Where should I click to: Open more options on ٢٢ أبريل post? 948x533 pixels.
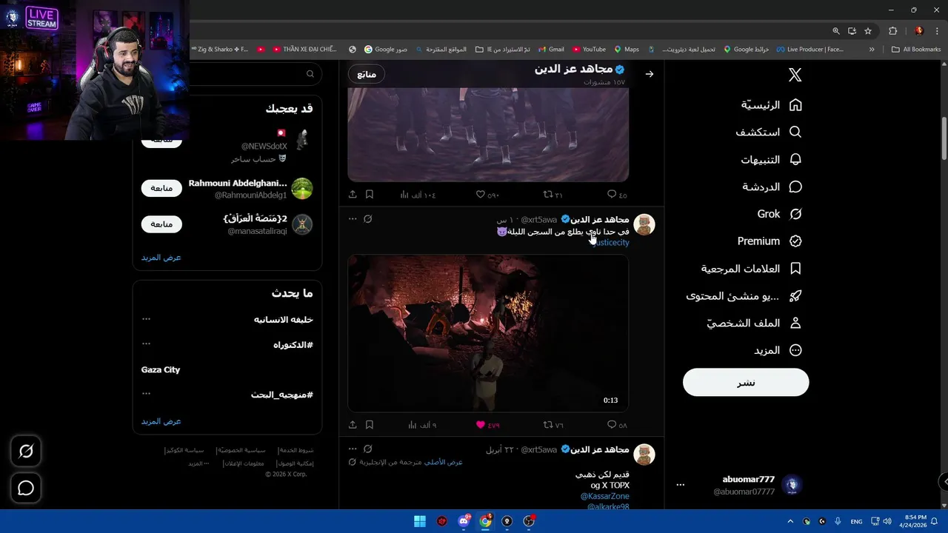(x=353, y=449)
